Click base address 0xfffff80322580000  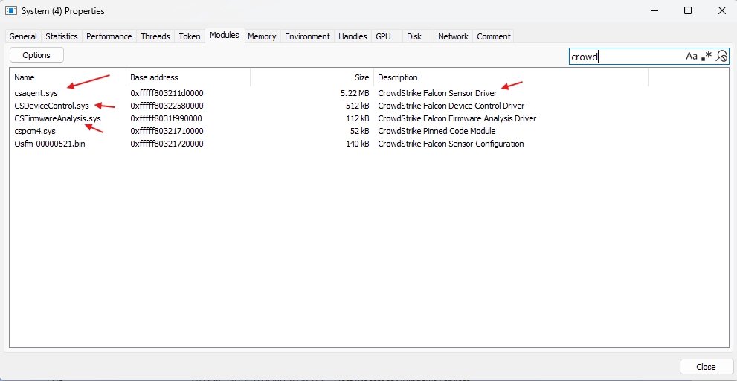click(167, 106)
